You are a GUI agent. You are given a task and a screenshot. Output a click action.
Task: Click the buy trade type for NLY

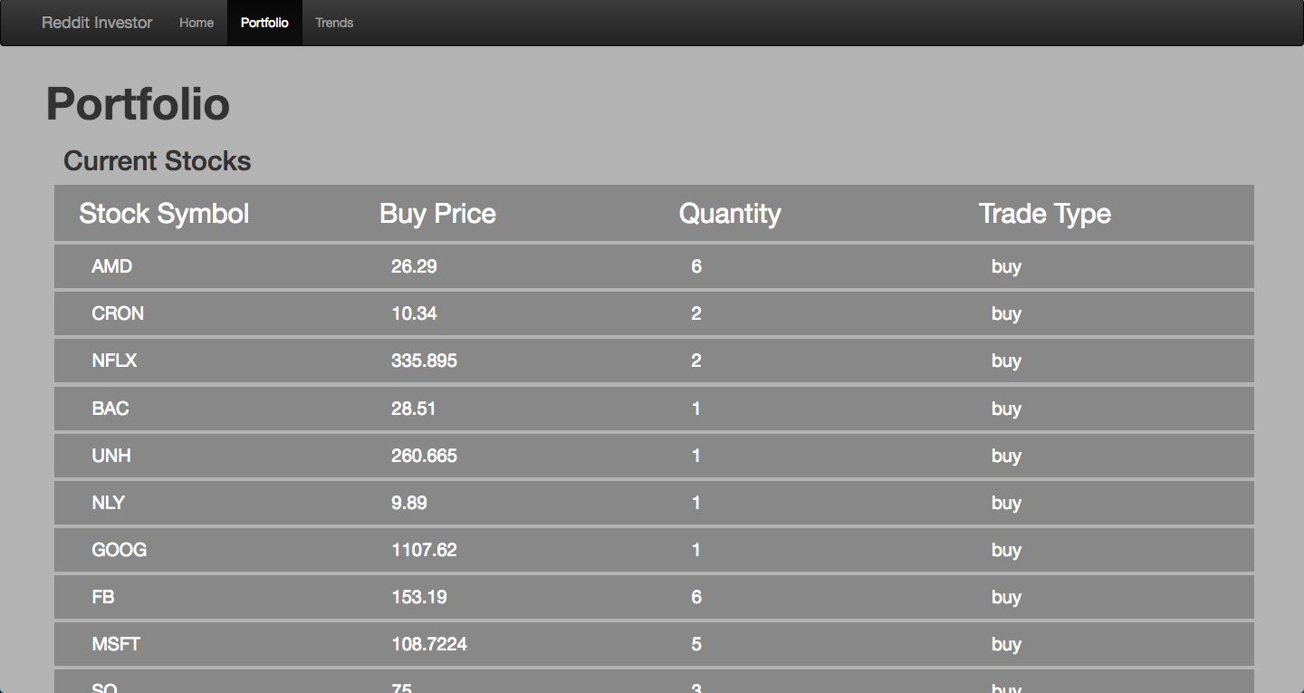point(1006,503)
